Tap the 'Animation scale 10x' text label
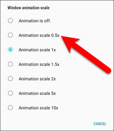 coord(38,108)
